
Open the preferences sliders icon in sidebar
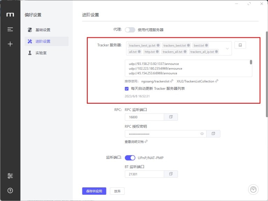coord(10,176)
